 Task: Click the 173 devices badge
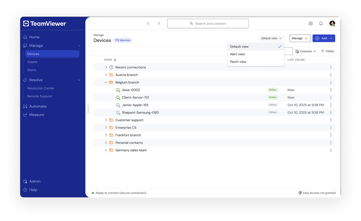(123, 40)
